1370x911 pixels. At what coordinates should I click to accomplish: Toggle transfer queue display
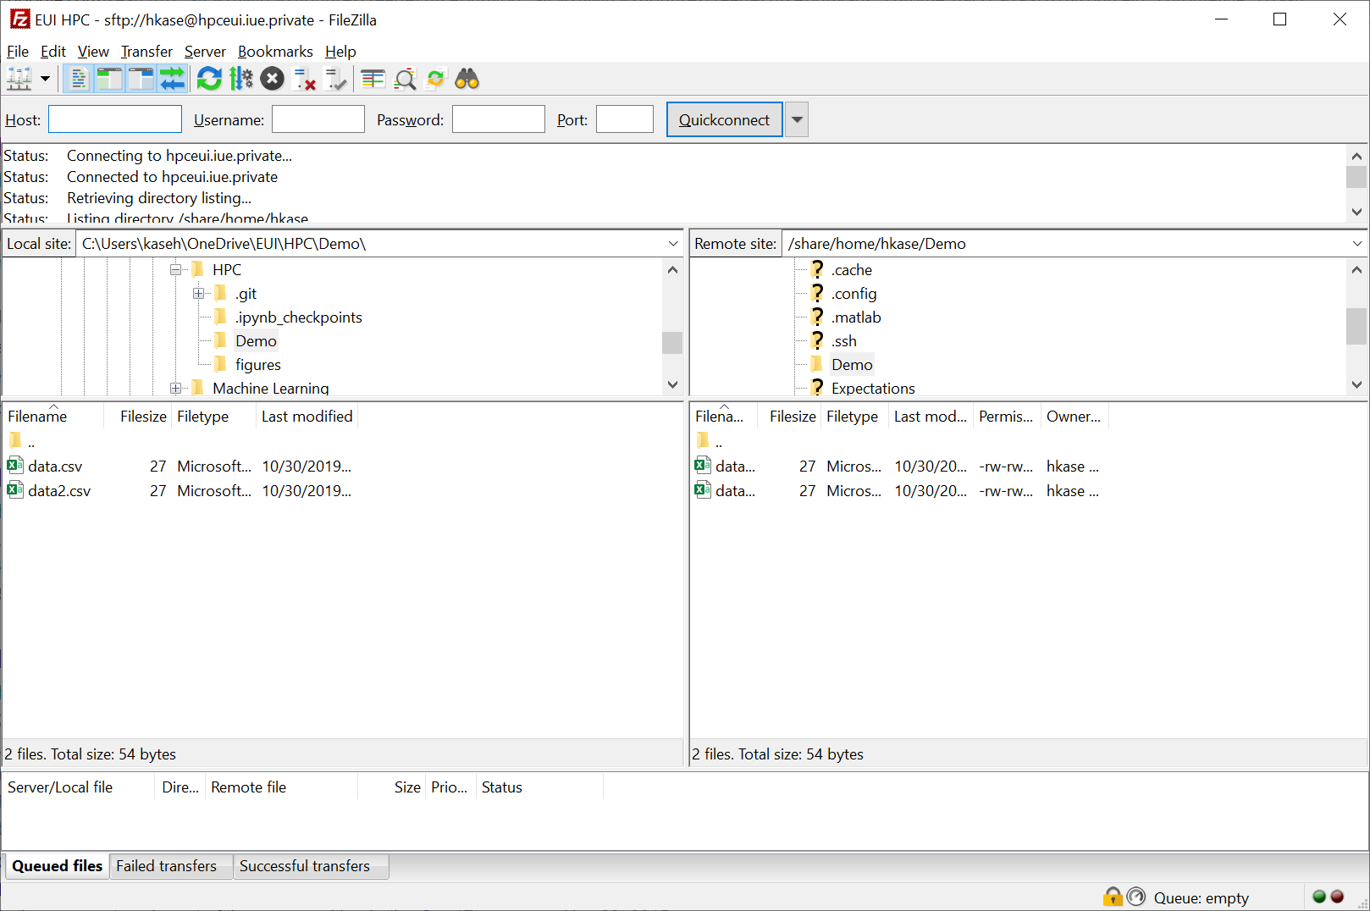(x=172, y=80)
